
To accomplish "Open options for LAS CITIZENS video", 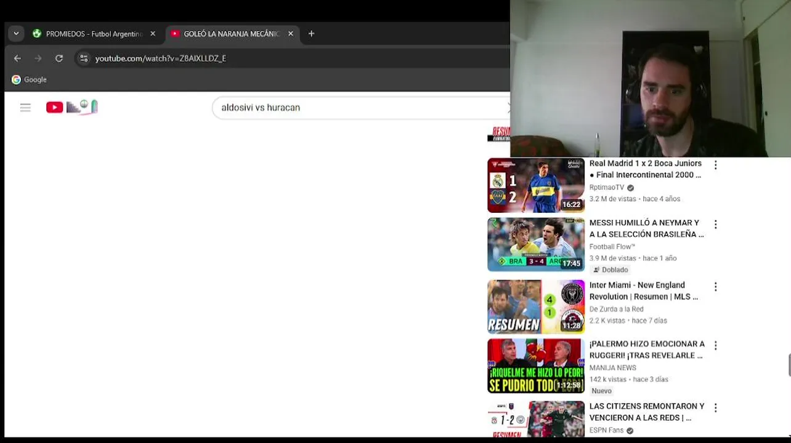I will [x=715, y=408].
